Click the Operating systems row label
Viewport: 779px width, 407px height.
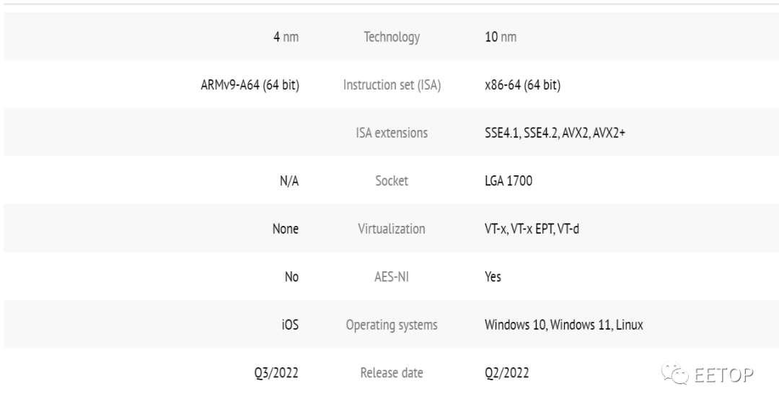click(x=392, y=325)
